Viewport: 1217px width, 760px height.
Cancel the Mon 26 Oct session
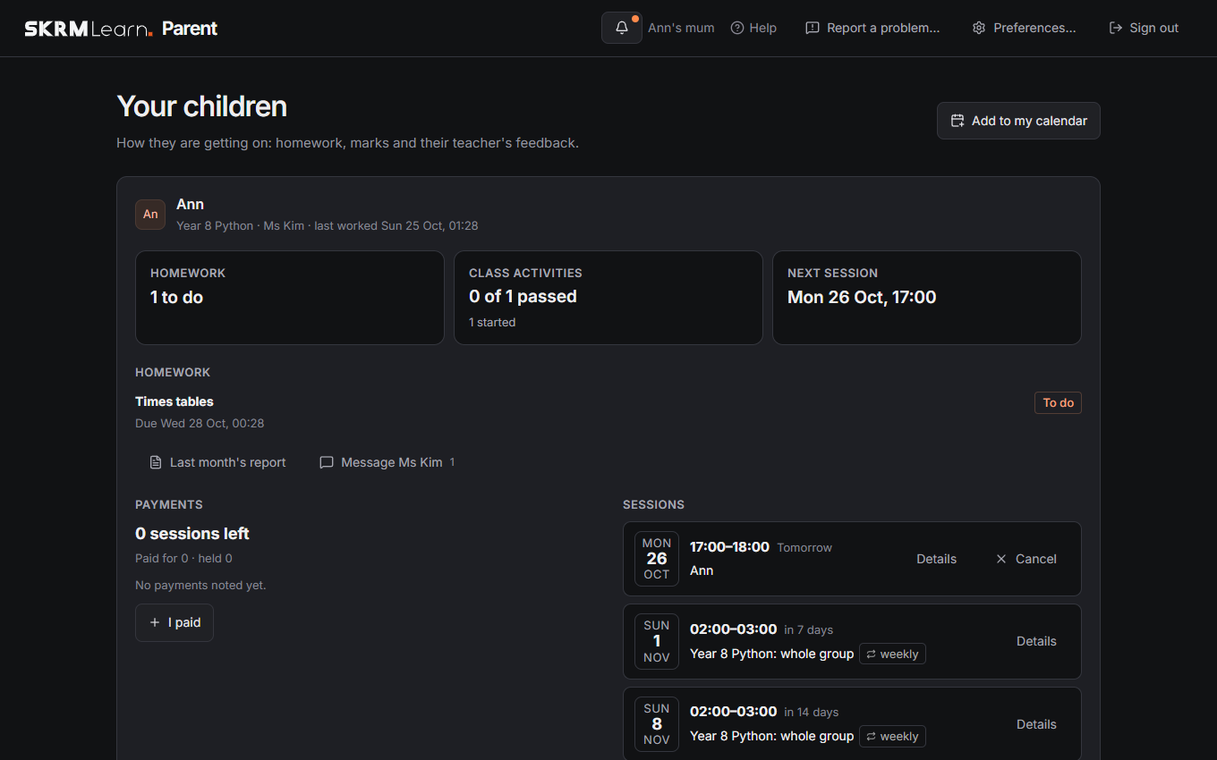point(1026,559)
